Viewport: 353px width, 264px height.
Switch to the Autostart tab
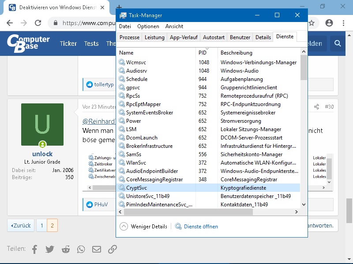tap(214, 37)
